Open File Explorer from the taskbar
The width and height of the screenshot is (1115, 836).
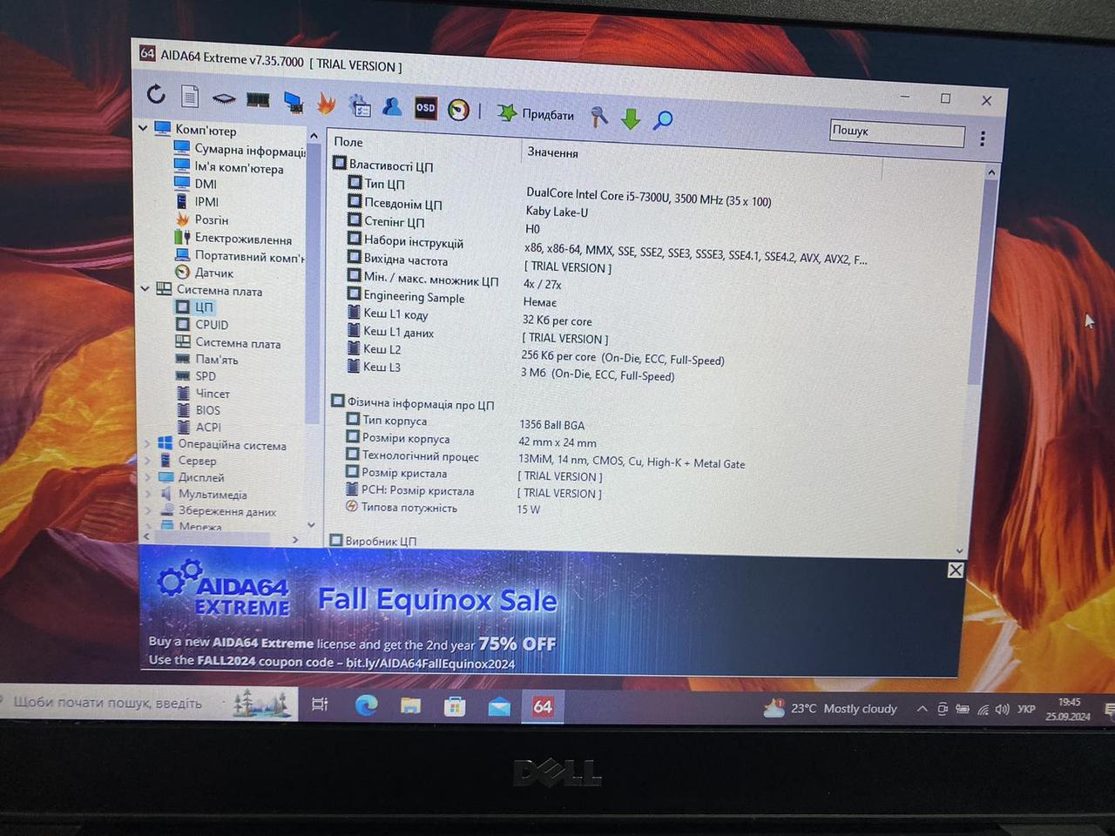(410, 705)
